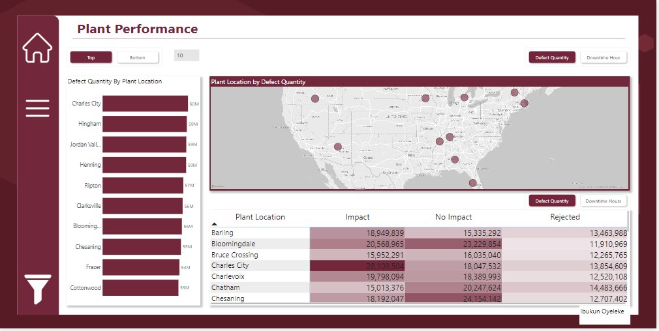The image size is (659, 331).
Task: Select Downtime Hours above the table
Action: 603,201
